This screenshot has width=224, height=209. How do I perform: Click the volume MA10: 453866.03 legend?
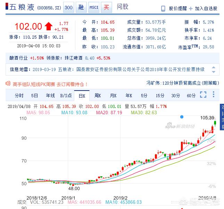click(123, 202)
